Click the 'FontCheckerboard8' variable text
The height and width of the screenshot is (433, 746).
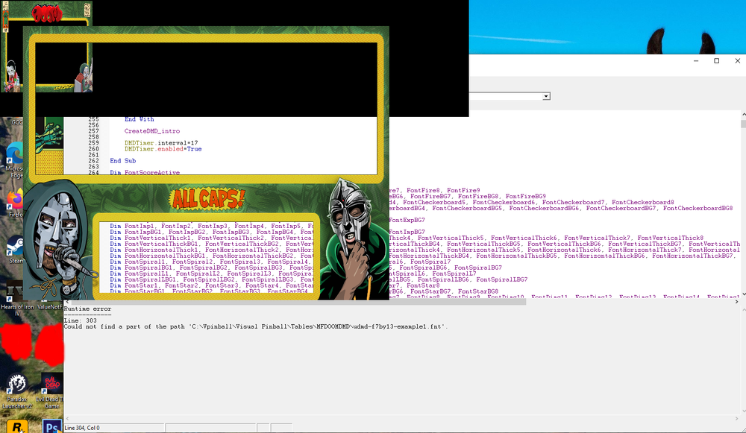643,202
